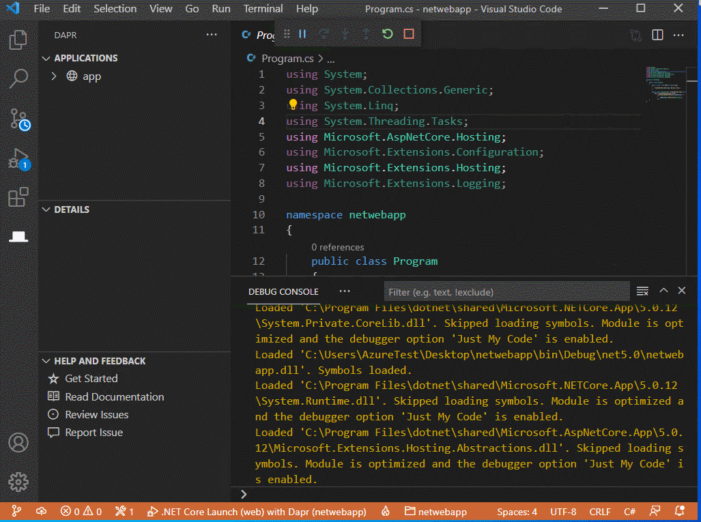Screen dimensions: 701x522
Task: Open panel views overflow menu
Action: click(x=345, y=291)
